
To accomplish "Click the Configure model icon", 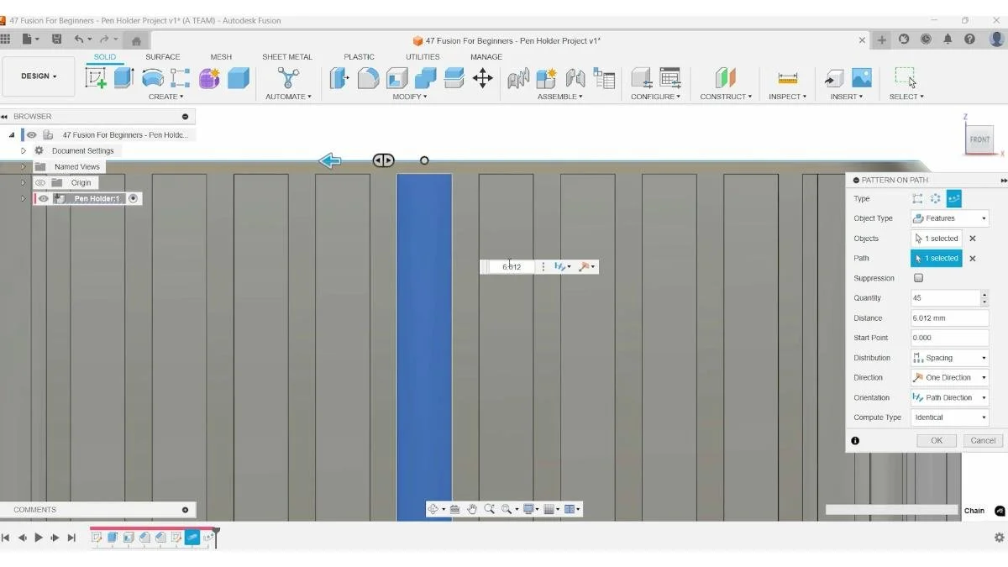I will tap(642, 78).
